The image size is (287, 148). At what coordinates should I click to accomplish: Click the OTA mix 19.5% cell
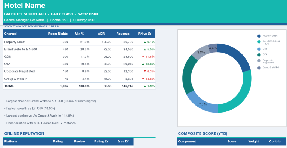pyautogui.click(x=85, y=64)
